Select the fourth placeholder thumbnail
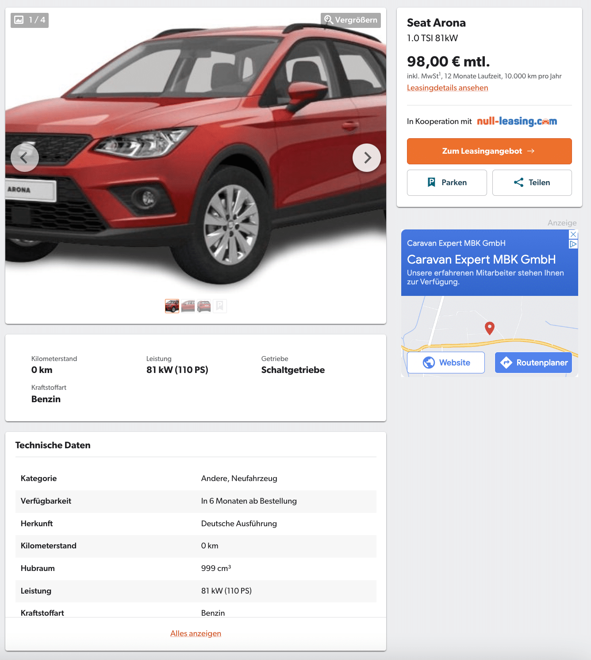Screen dimensions: 591x660 click(220, 306)
